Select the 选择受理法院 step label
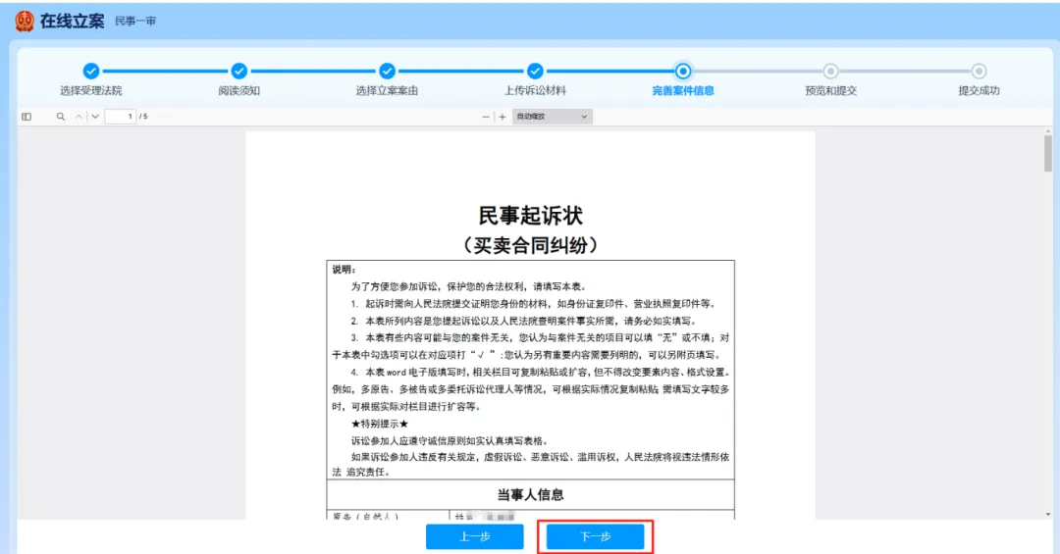This screenshot has height=554, width=1060. [91, 90]
